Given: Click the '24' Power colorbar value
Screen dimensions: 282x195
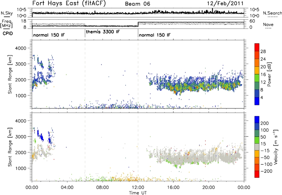Looking at the screenshot, I should (263, 59).
